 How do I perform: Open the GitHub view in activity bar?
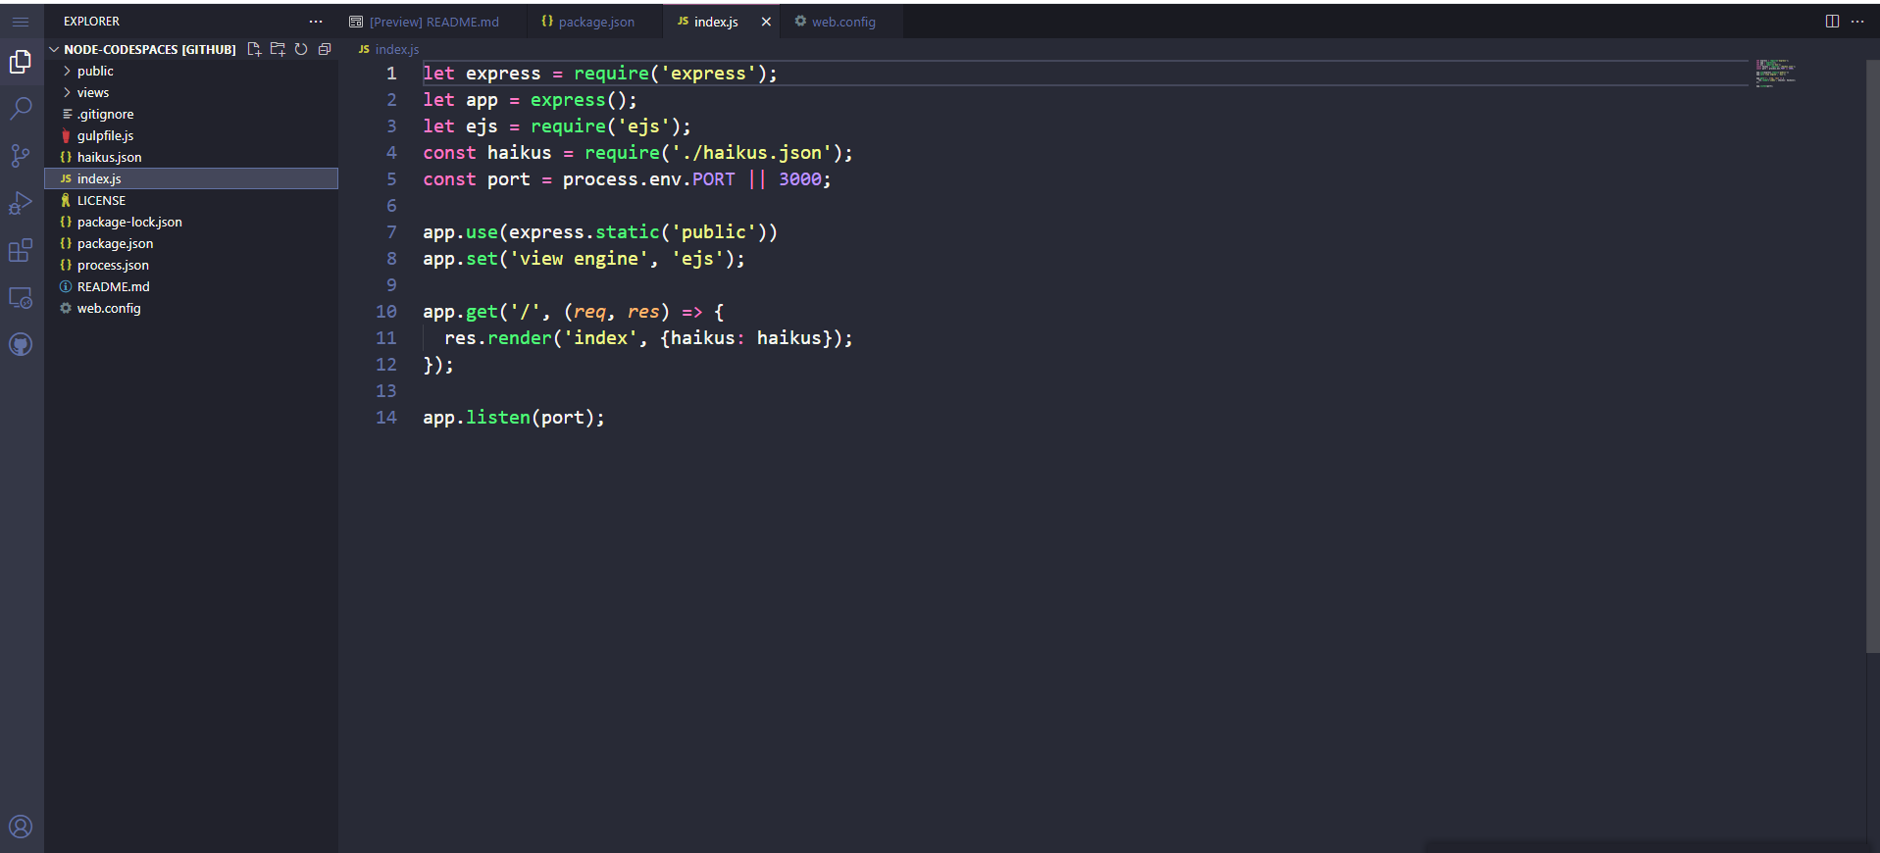(21, 344)
